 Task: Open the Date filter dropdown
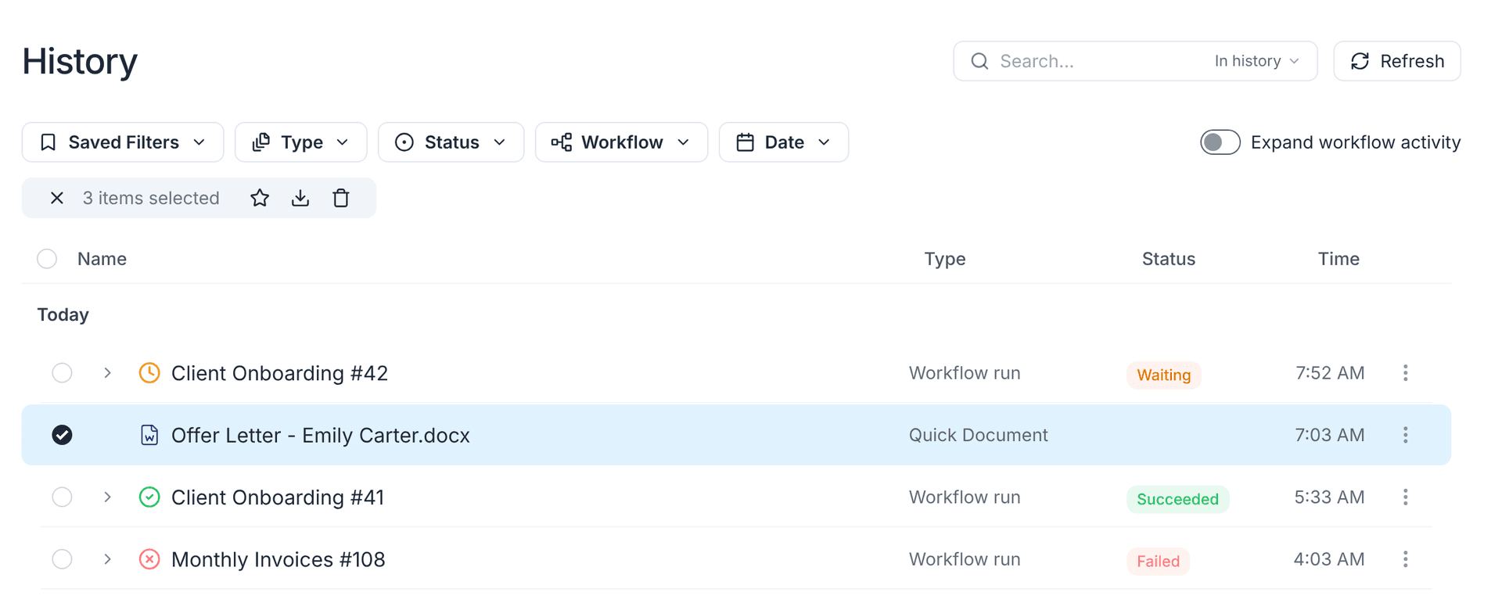click(784, 142)
